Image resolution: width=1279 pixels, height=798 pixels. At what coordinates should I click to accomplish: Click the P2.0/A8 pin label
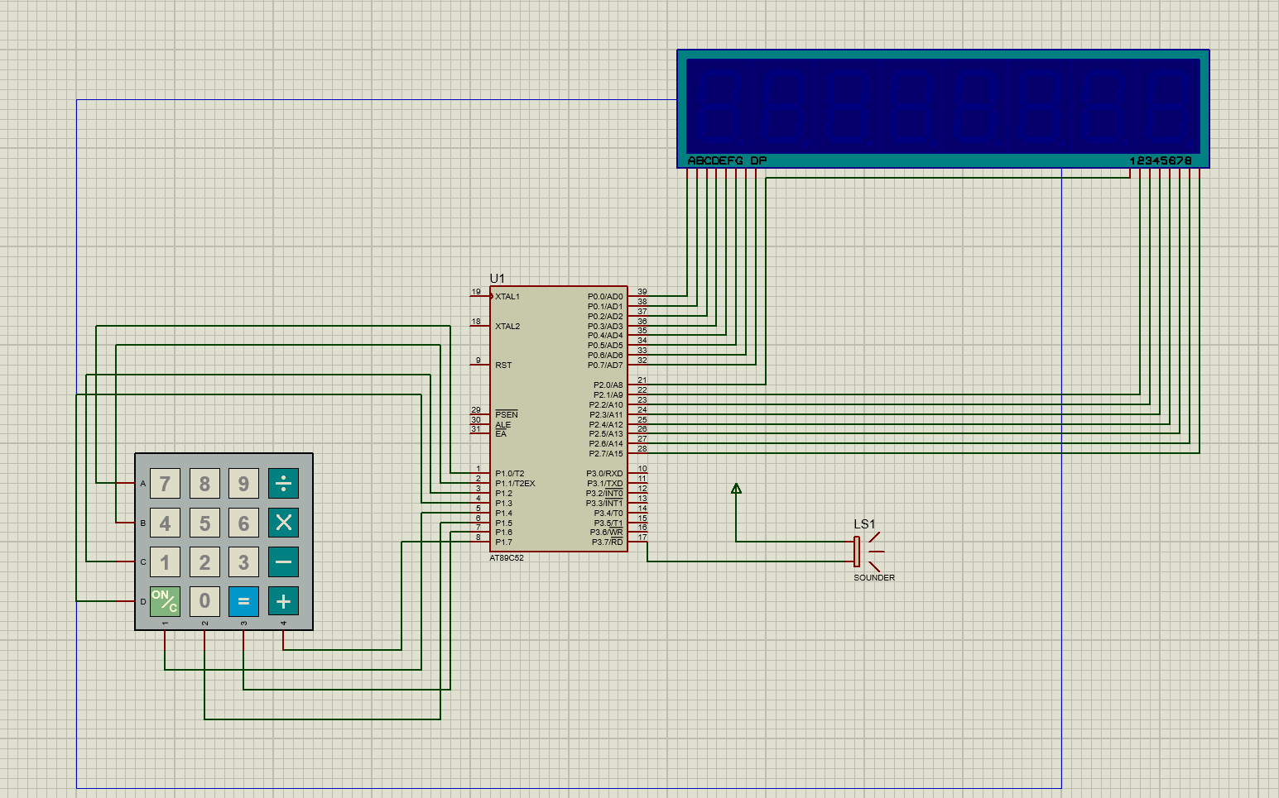tap(608, 385)
